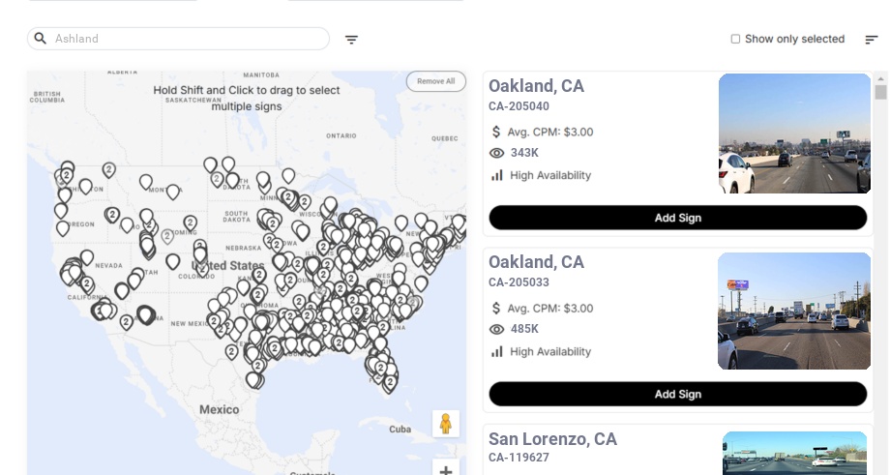Zoom in on the map with plus button

(x=446, y=470)
